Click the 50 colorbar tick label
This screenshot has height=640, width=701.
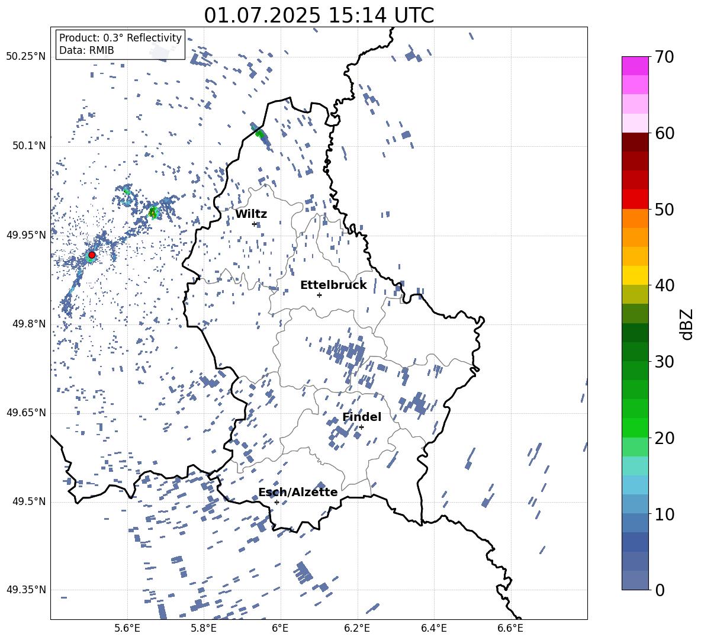tap(664, 210)
